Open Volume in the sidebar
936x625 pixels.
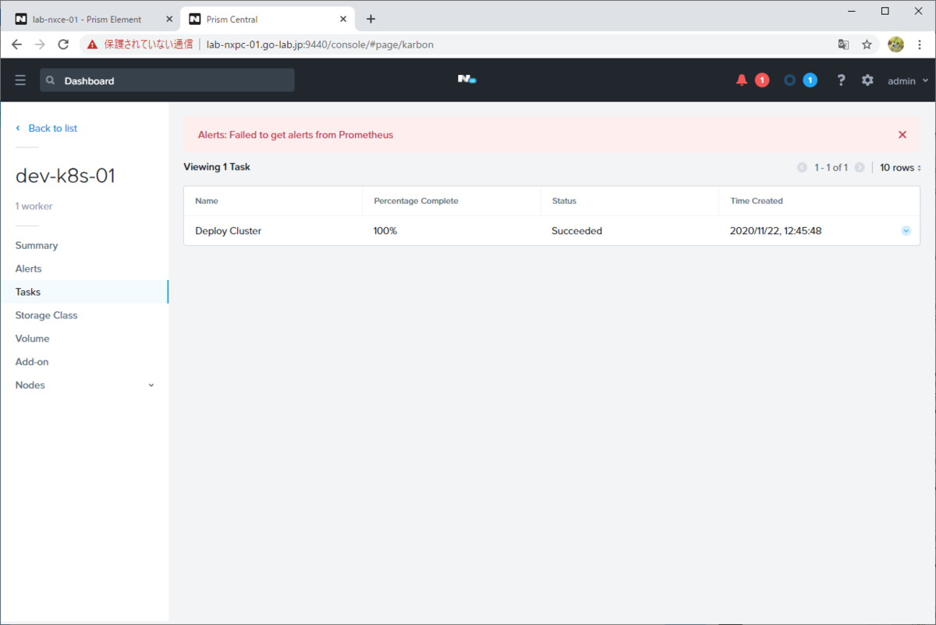click(32, 339)
